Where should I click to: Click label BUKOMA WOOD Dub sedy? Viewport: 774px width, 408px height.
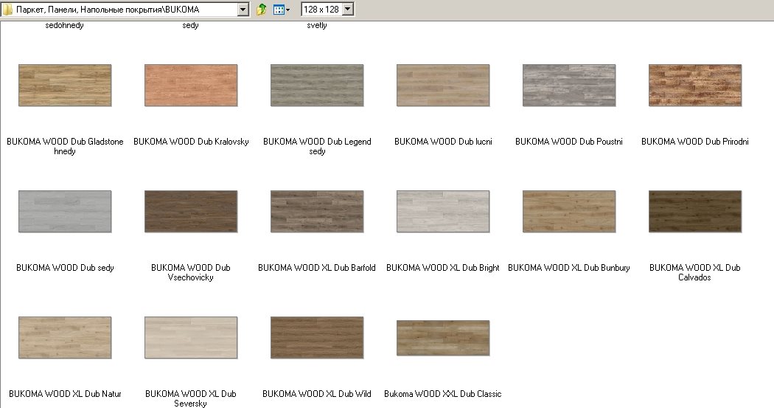coord(65,268)
